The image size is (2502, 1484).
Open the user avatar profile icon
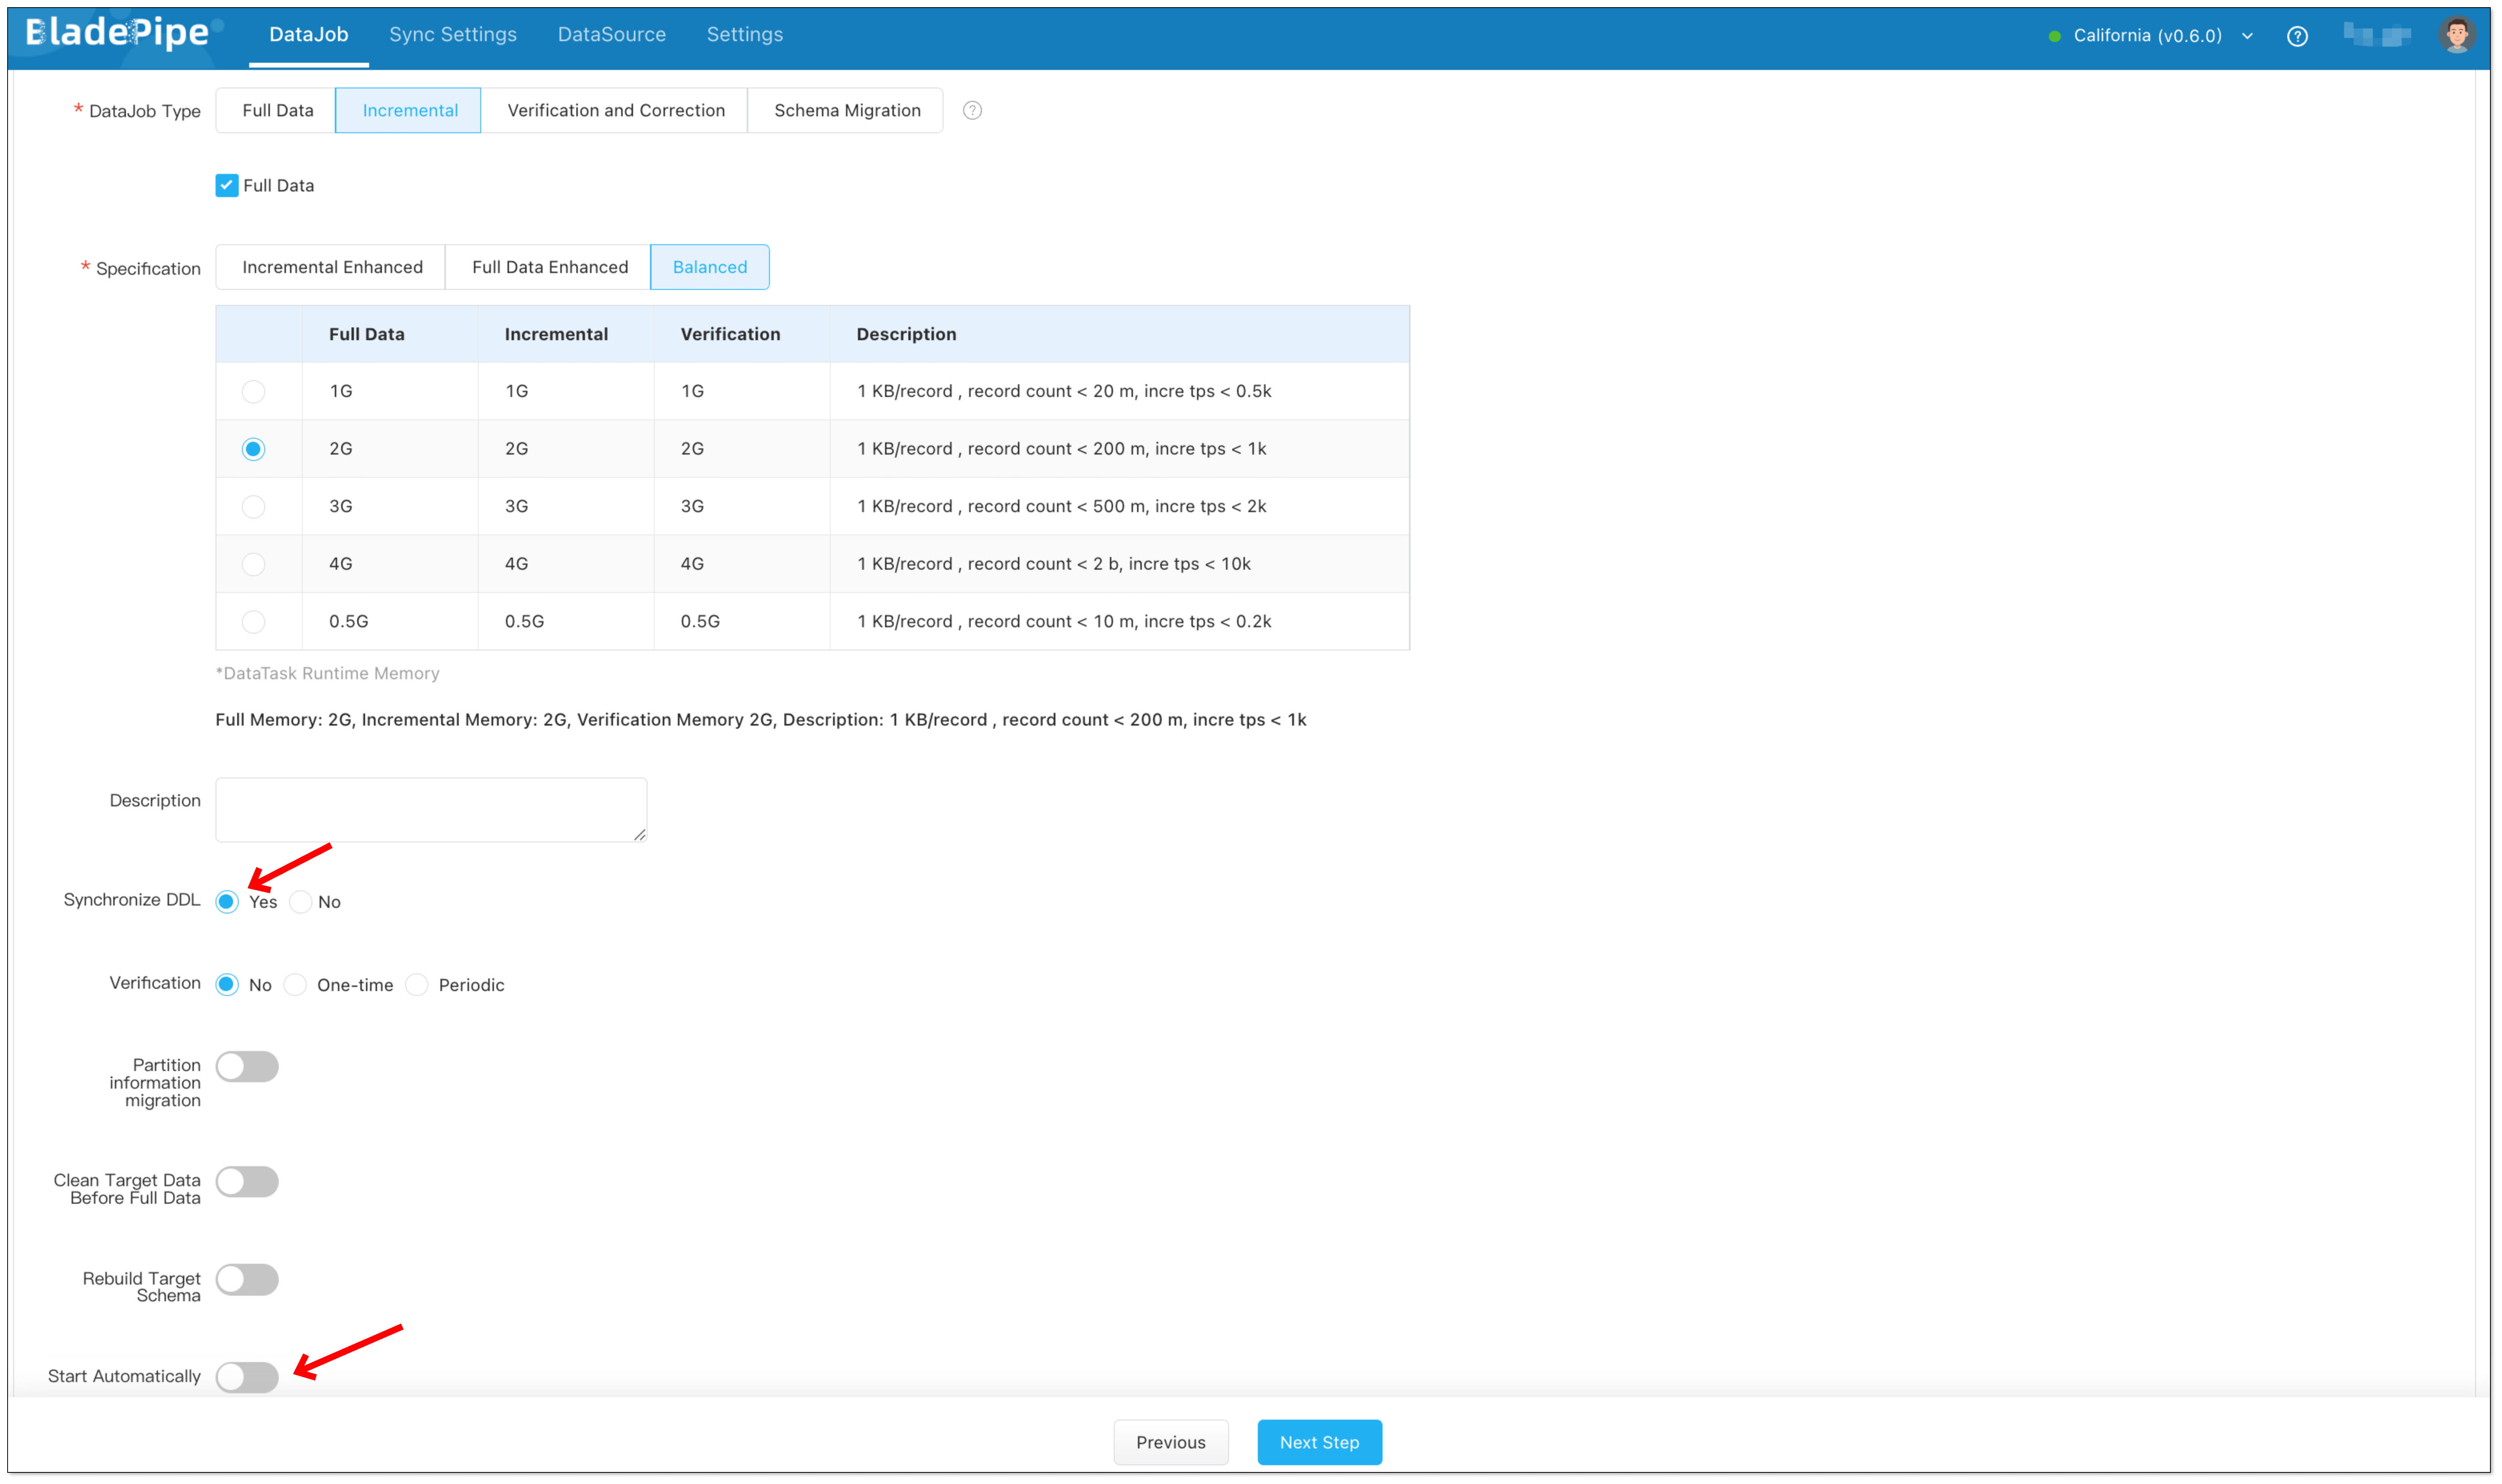coord(2456,35)
